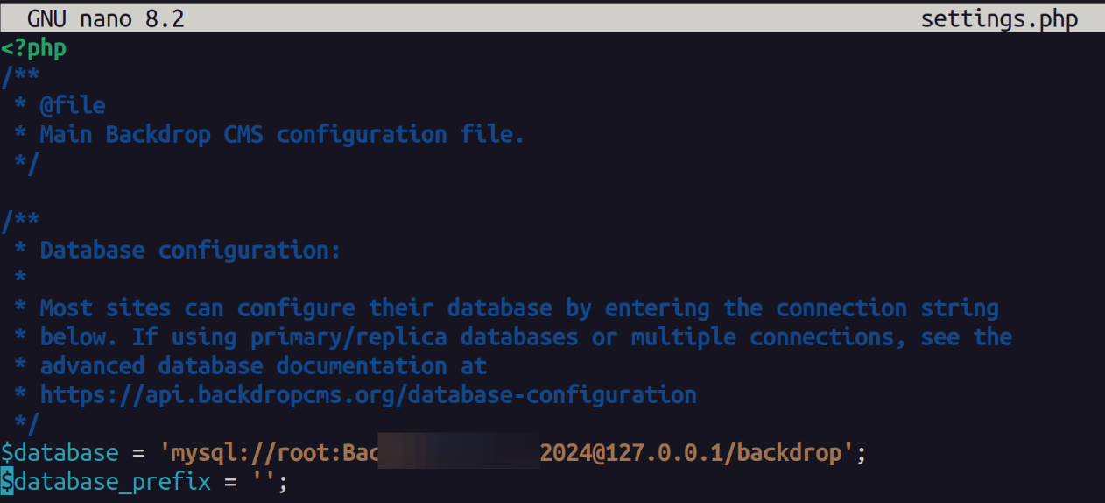Click the $database variable name
This screenshot has height=503, width=1105.
pos(60,453)
